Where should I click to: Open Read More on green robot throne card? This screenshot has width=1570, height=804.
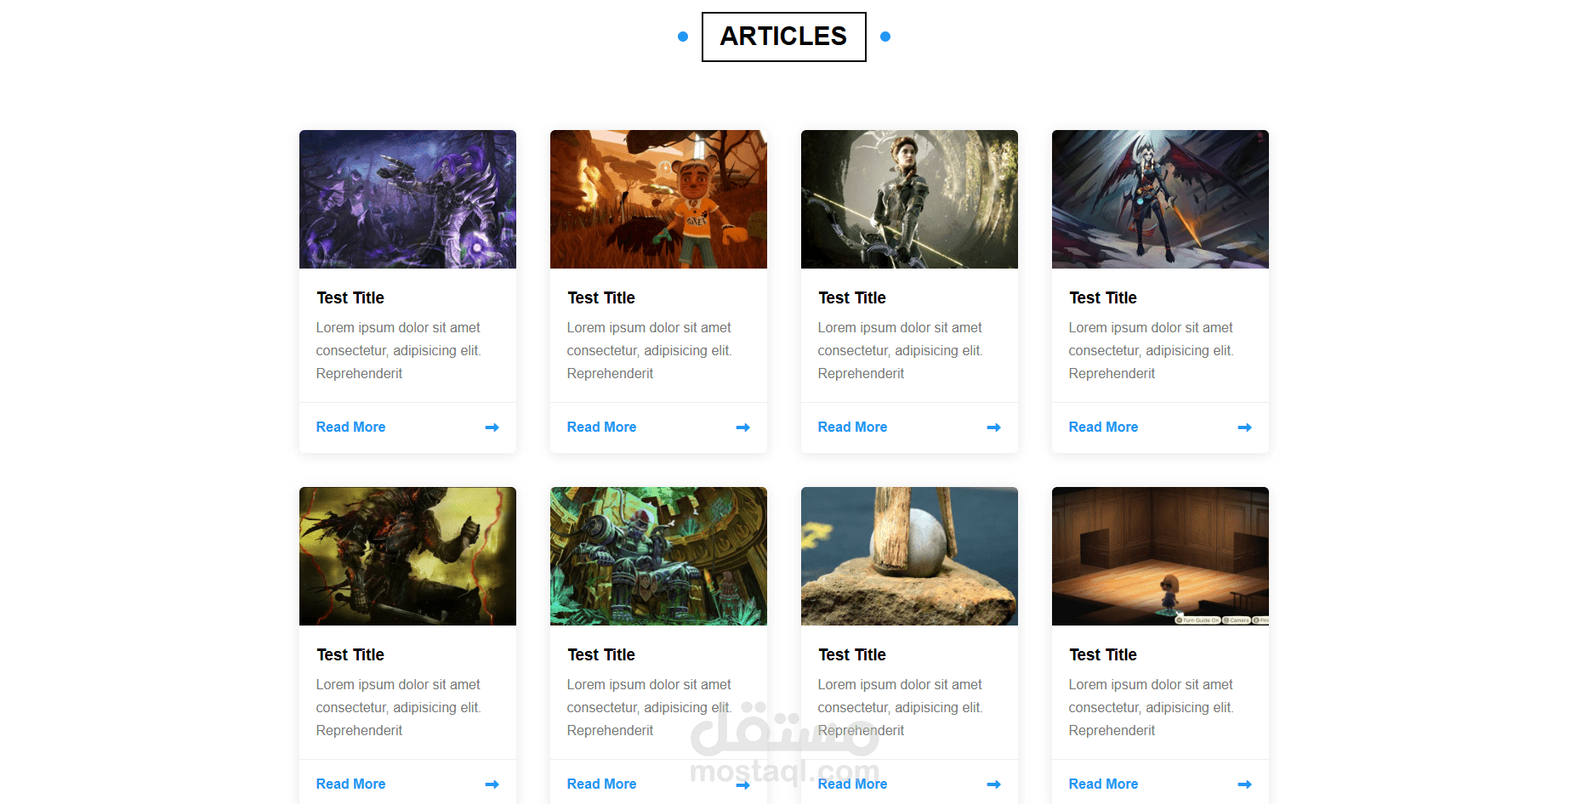601,784
